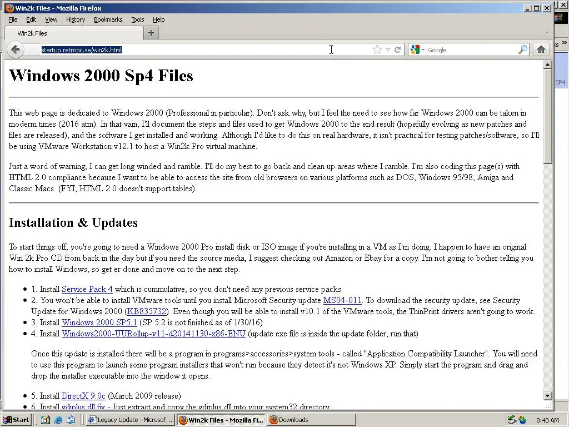Open the DirectX 9.0c link
Image resolution: width=569 pixels, height=427 pixels.
coord(83,395)
